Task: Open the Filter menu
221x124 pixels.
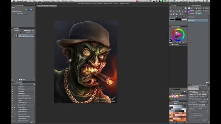Action: click(58, 1)
